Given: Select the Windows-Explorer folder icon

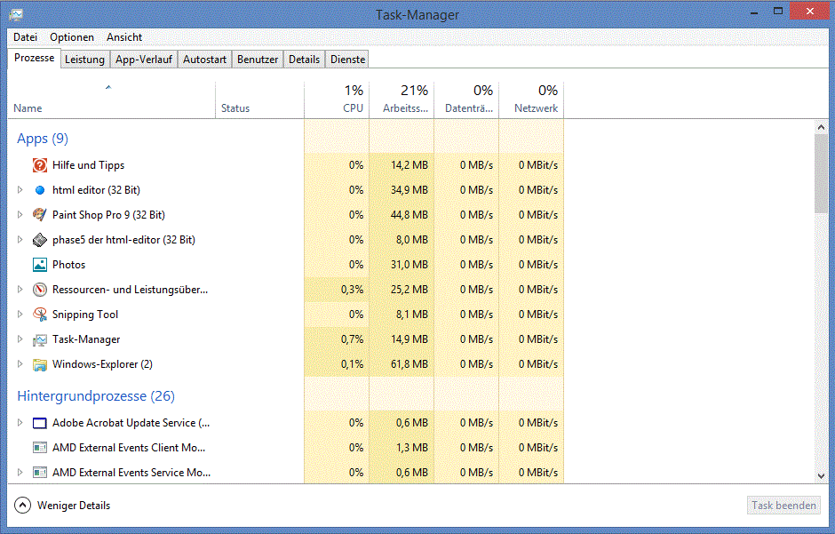Looking at the screenshot, I should click(40, 364).
